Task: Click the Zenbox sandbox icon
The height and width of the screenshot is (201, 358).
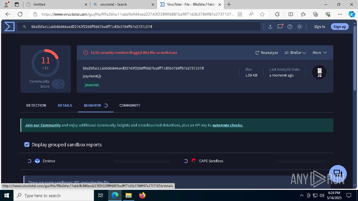Action: point(37,161)
